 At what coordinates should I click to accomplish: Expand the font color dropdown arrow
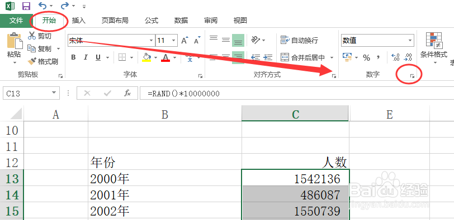[x=175, y=58]
